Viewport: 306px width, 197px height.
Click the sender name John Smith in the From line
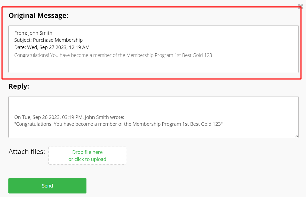(x=40, y=33)
